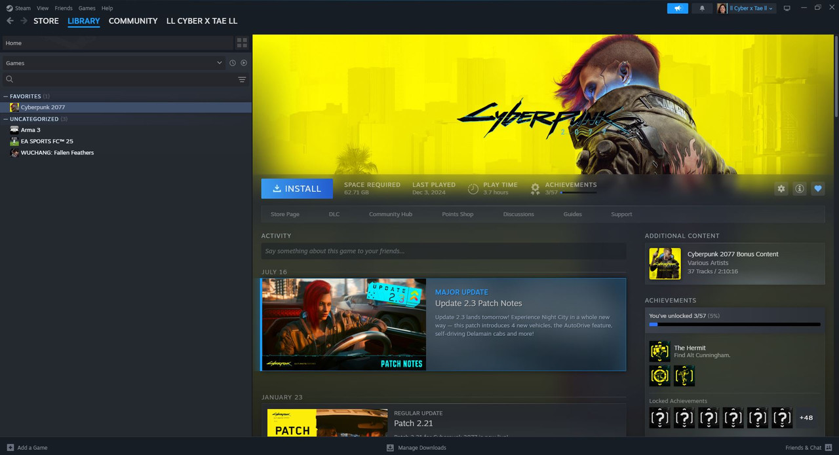Open Cyberpunk 2077 Bonus Content soundtrack
The image size is (839, 455).
(735, 263)
